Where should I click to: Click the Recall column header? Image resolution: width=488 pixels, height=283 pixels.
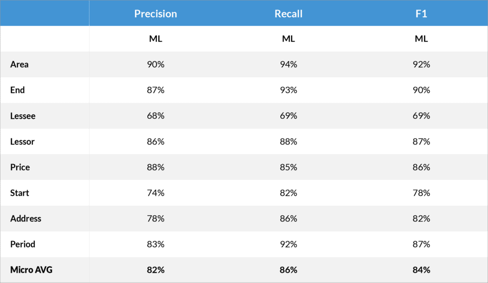[x=288, y=14]
